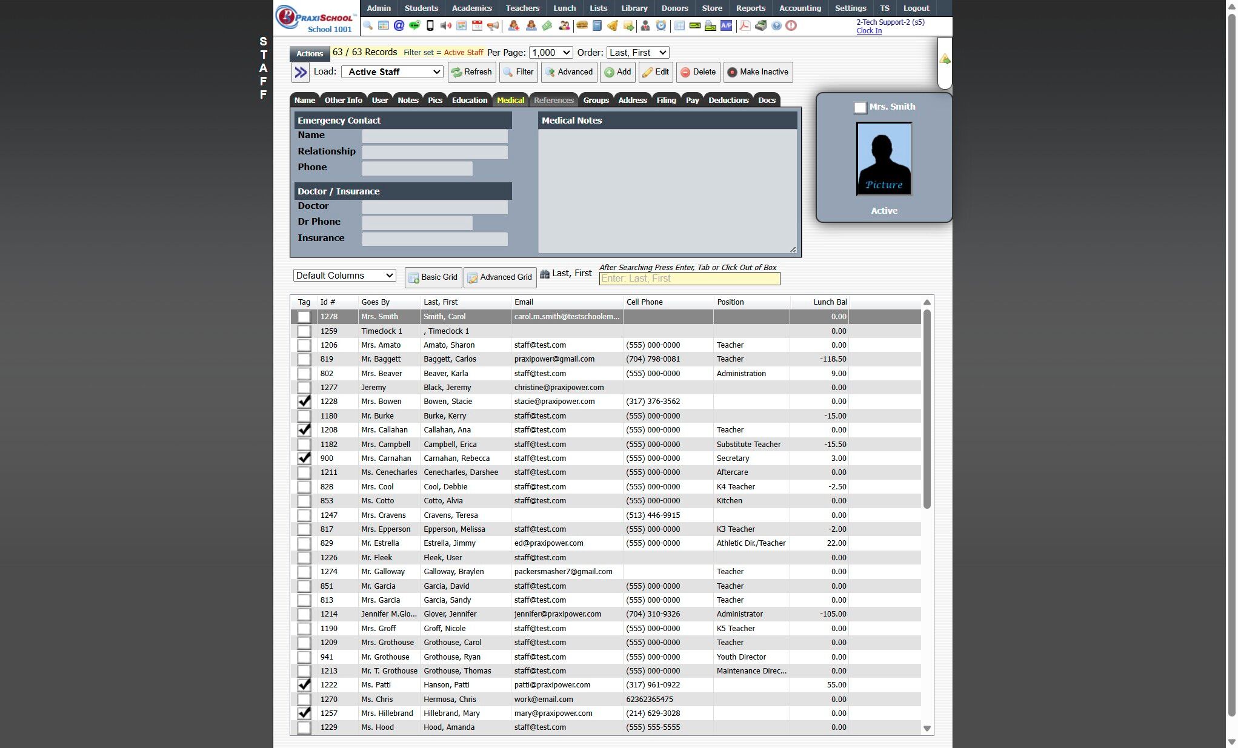Click the green chat bubble icon
The image size is (1238, 748).
[x=414, y=25]
